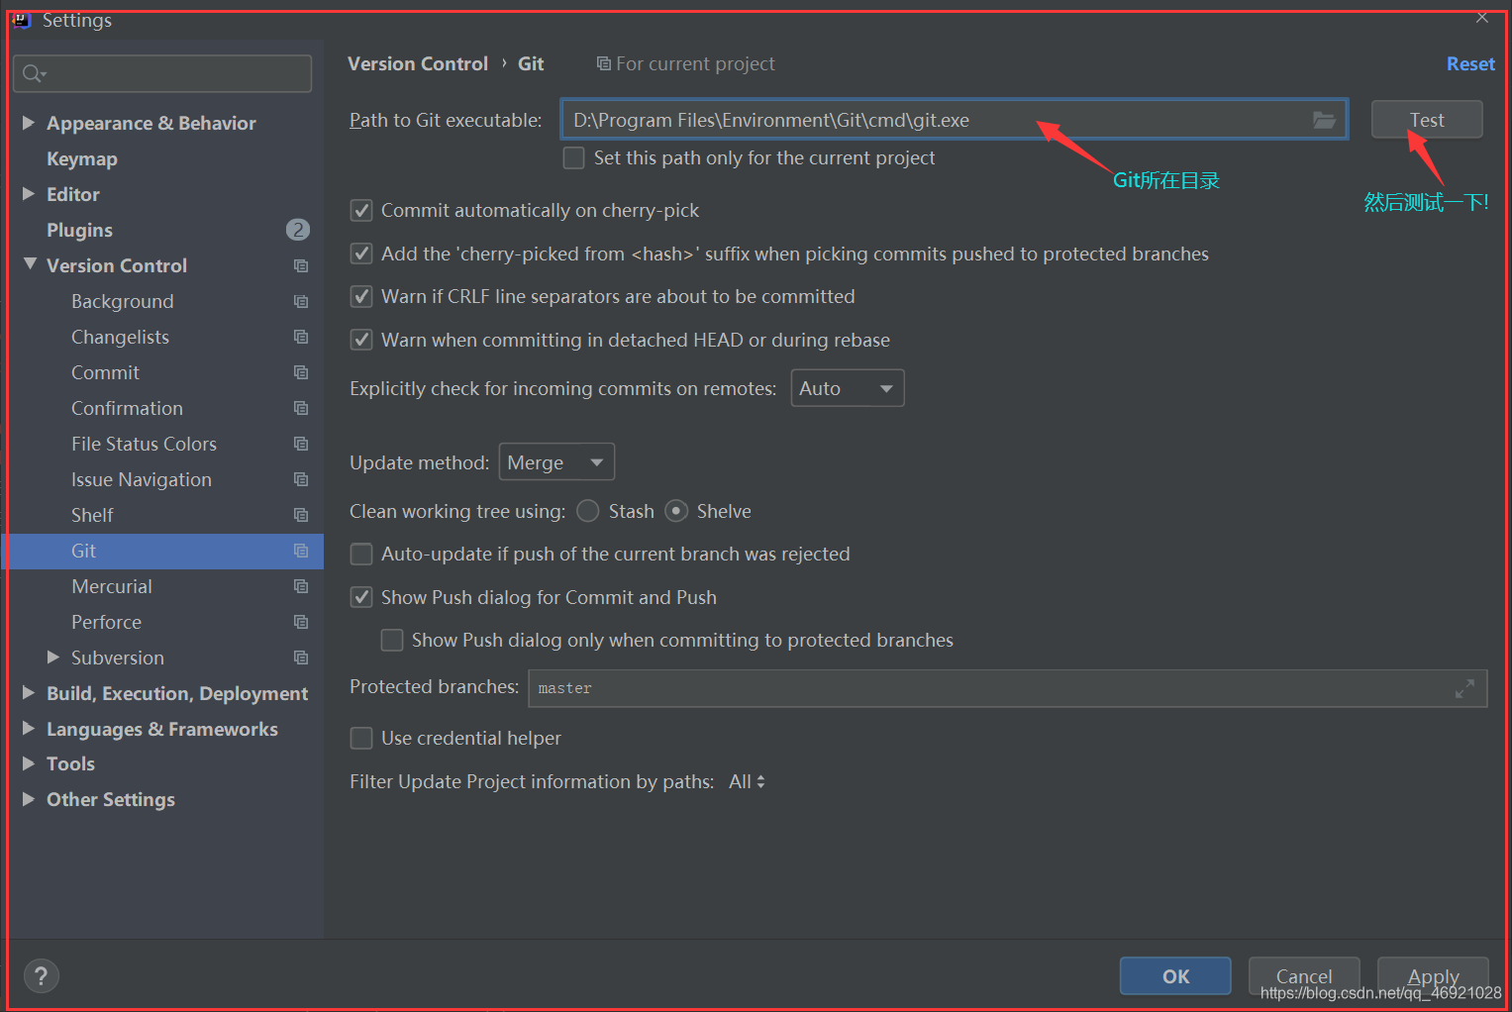The image size is (1512, 1012).
Task: Click the project-level icon beside File Status Colors
Action: coord(301,444)
